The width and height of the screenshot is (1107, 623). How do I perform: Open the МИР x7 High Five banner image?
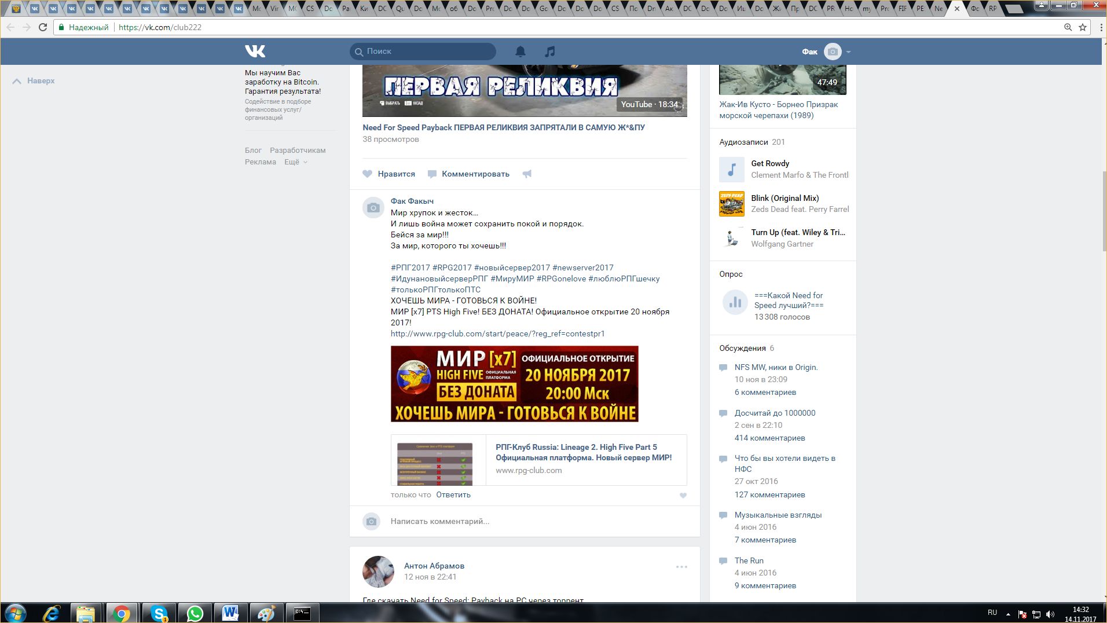514,384
